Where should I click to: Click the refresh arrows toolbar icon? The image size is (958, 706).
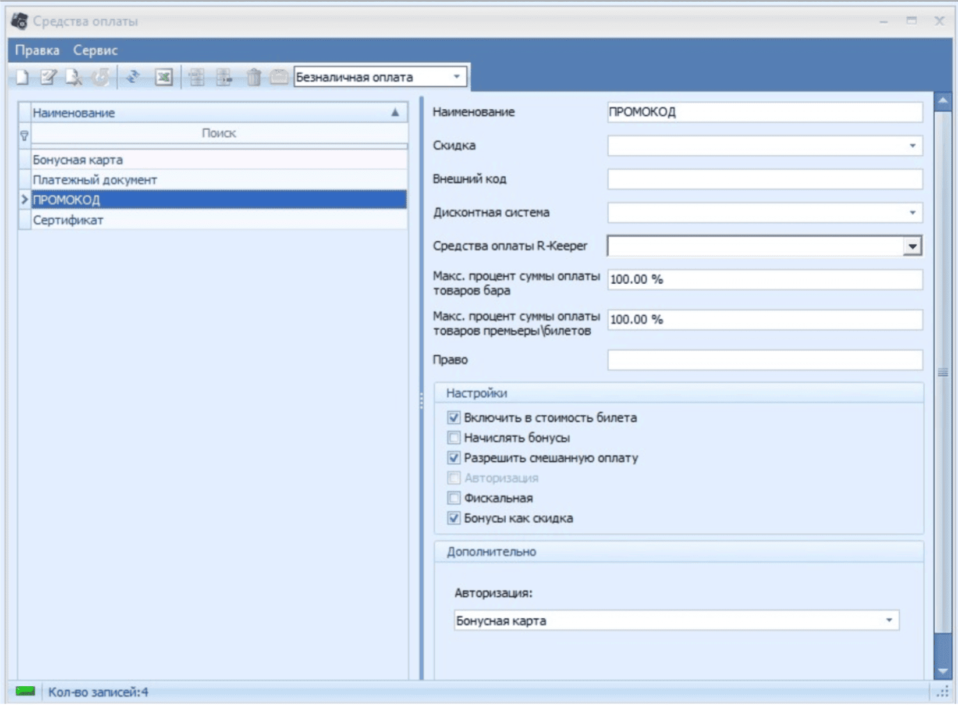(x=133, y=77)
